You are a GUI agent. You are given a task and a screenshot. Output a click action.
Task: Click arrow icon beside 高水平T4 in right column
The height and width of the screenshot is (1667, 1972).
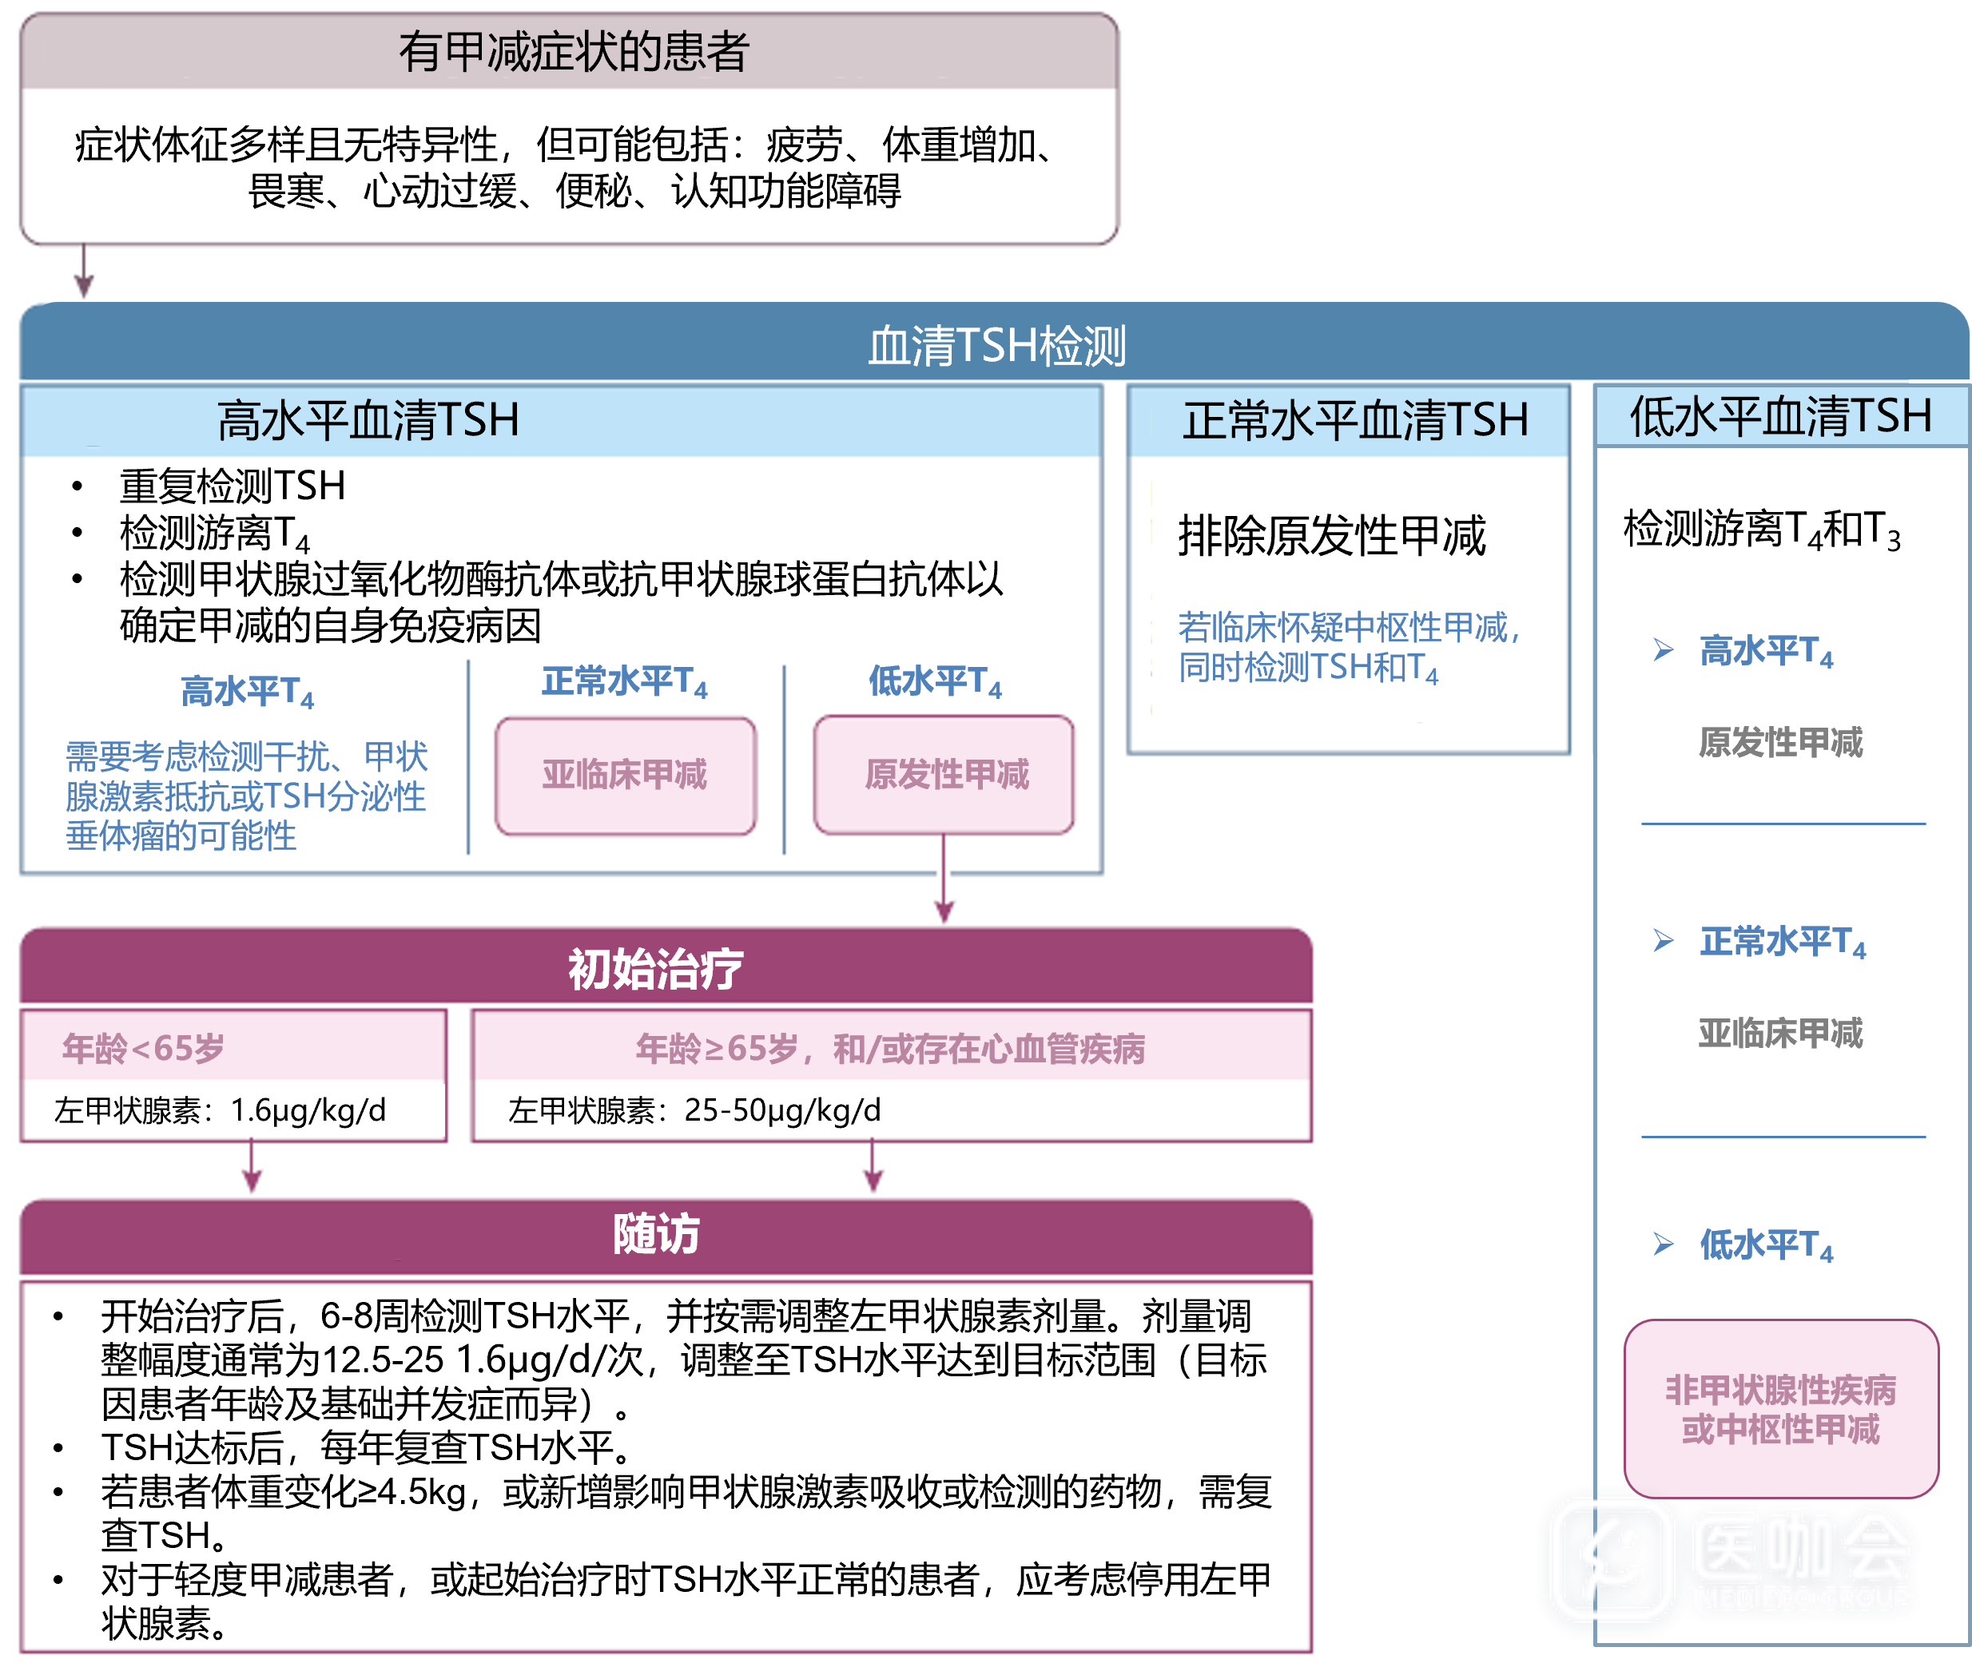click(1663, 650)
